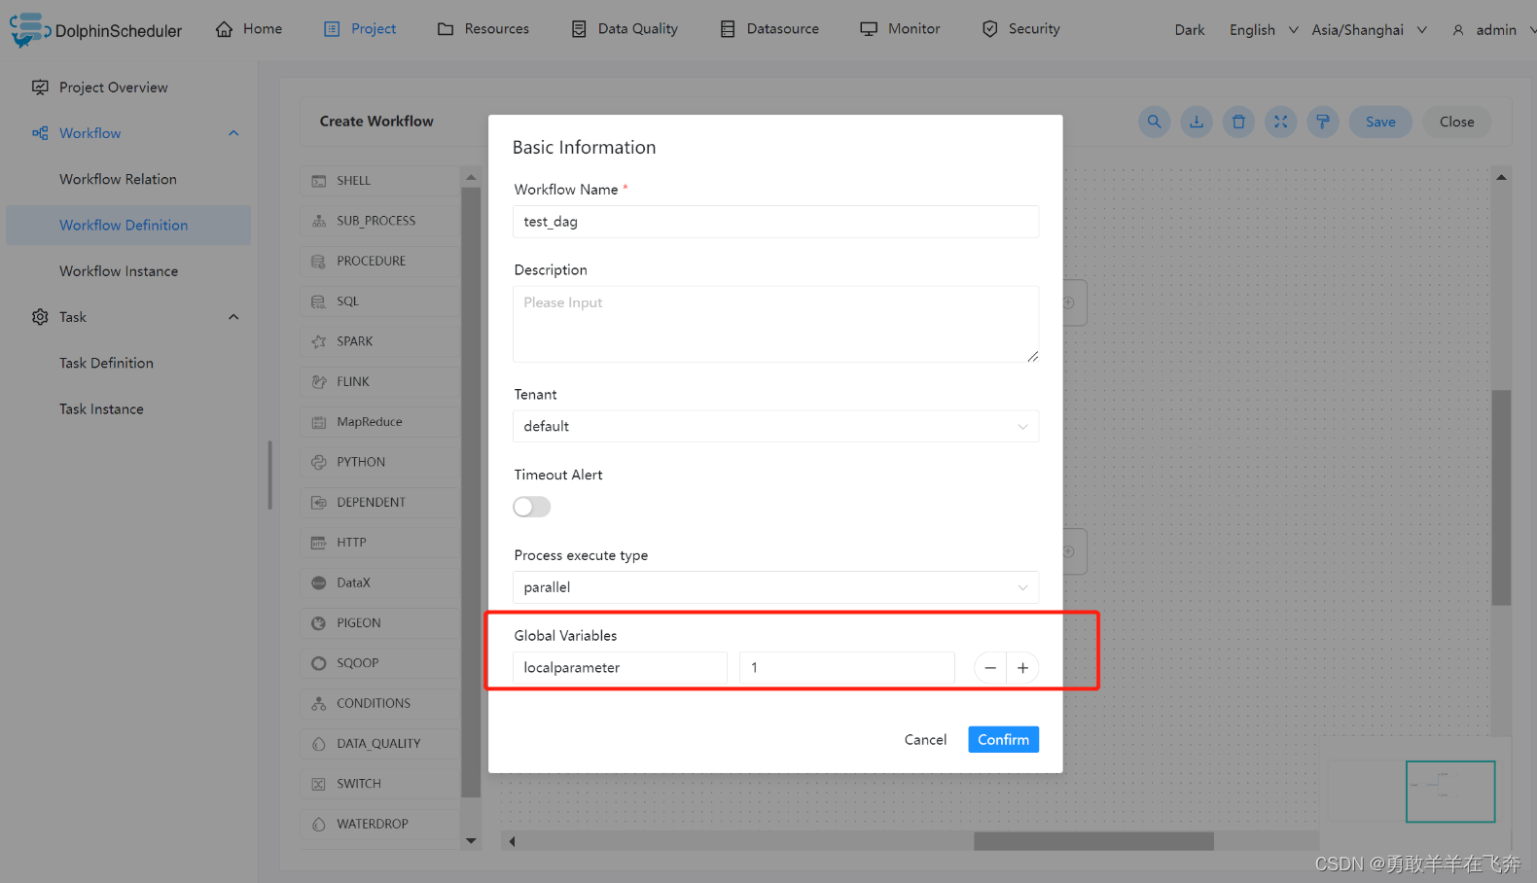
Task: Switch to the Dark theme
Action: [1190, 30]
